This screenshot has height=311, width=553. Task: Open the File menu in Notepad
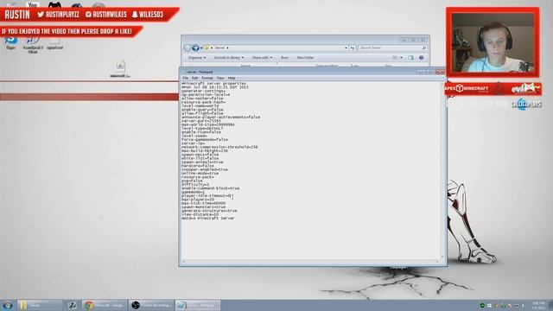point(185,78)
